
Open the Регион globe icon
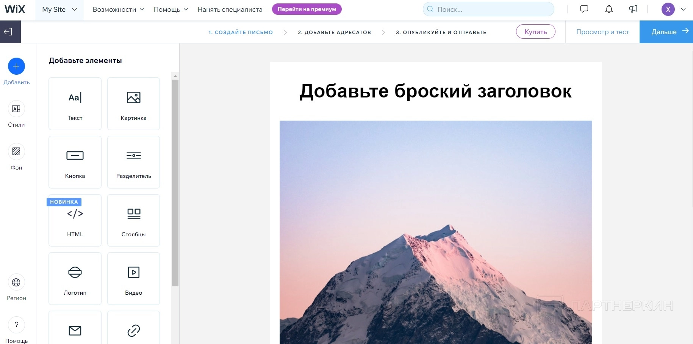(x=16, y=282)
